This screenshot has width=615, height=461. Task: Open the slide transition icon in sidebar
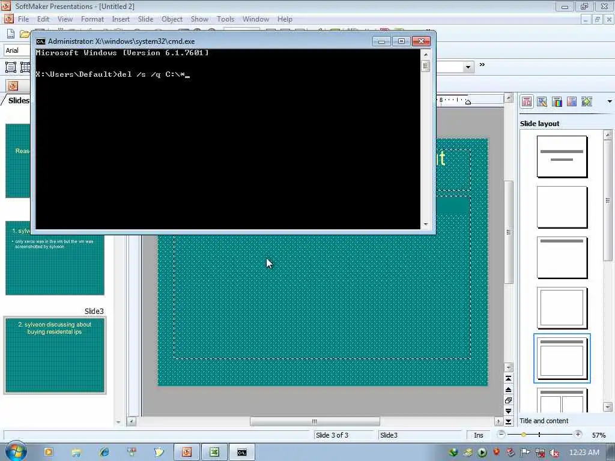tap(587, 102)
